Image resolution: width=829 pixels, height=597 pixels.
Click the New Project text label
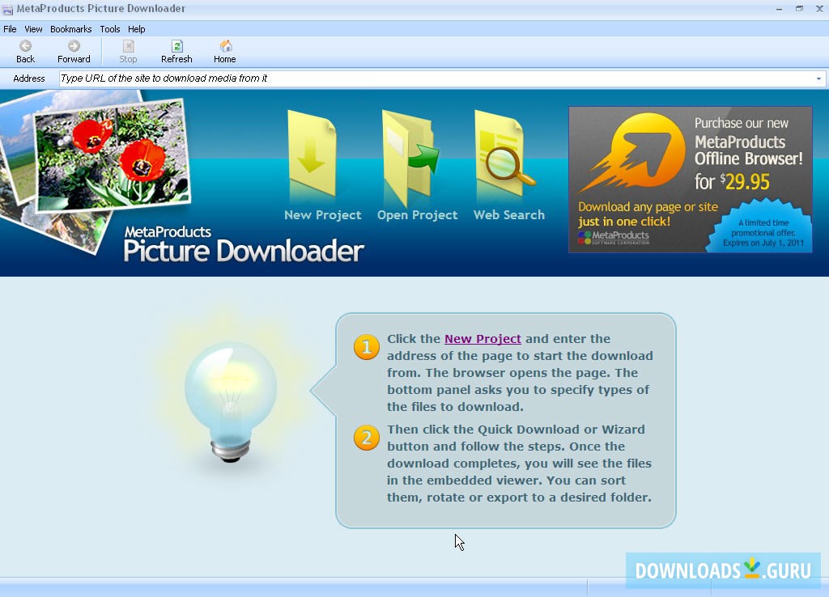322,215
